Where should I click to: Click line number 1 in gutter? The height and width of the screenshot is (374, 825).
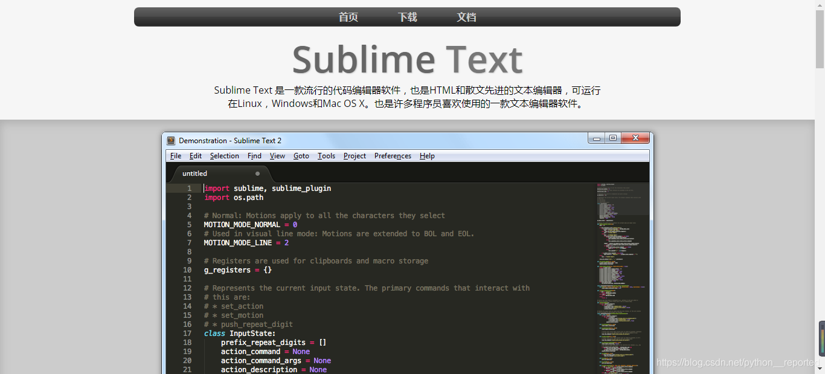189,189
